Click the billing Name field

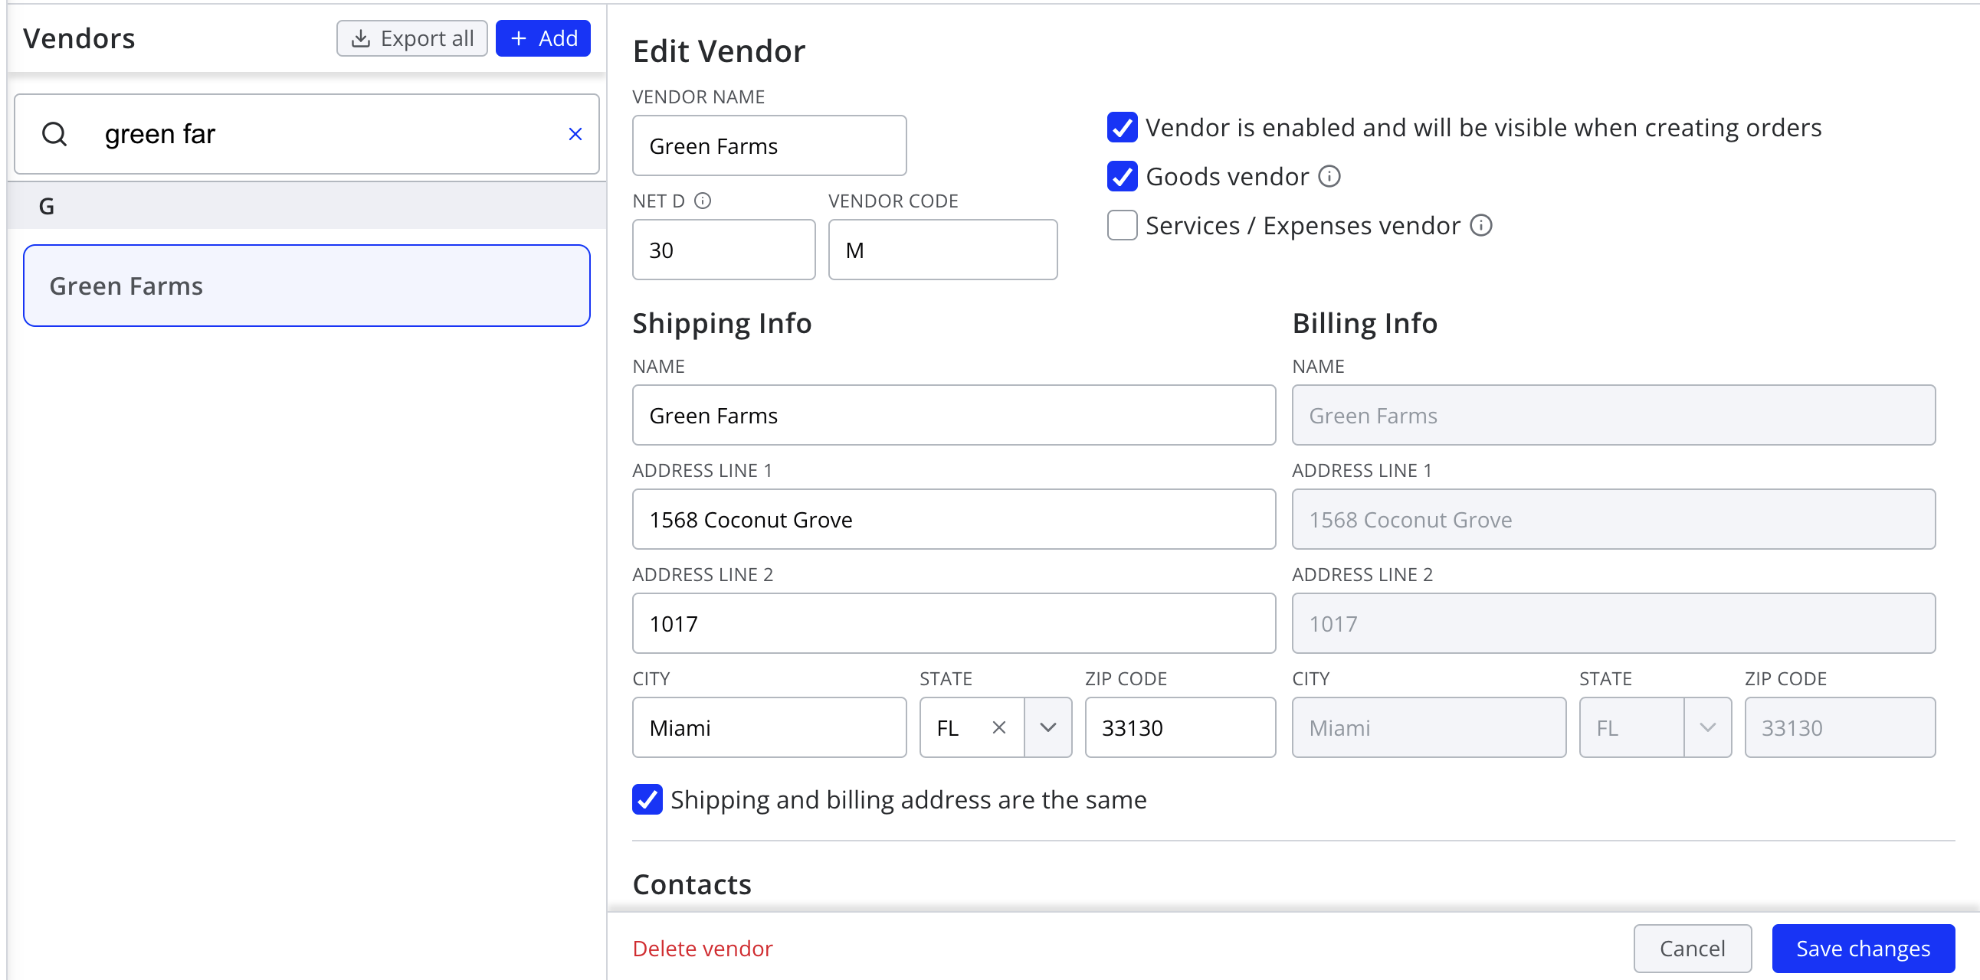(1614, 416)
